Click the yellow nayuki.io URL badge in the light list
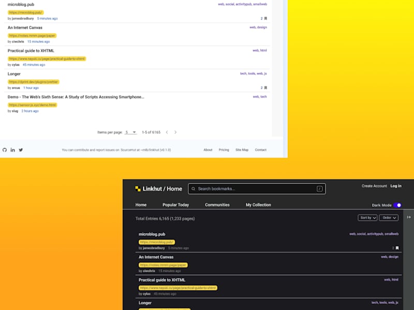The height and width of the screenshot is (310, 414). 47,59
